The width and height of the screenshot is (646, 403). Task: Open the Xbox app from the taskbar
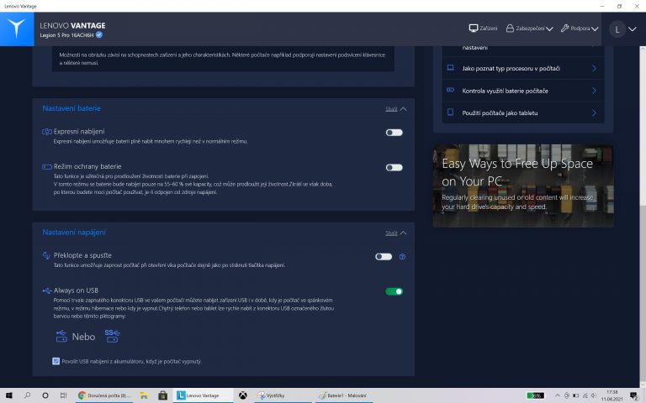click(x=242, y=395)
